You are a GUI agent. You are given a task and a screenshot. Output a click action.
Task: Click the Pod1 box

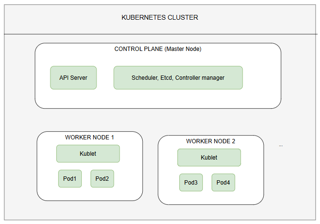[70, 179]
